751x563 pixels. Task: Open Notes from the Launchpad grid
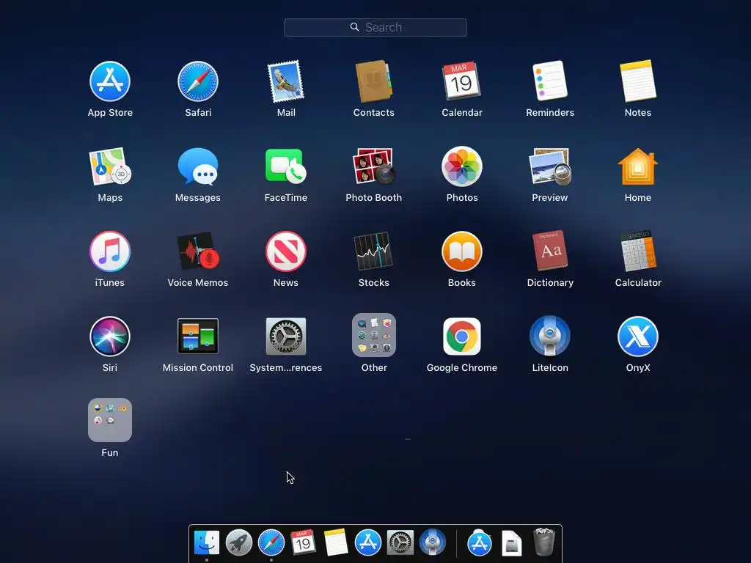click(638, 81)
